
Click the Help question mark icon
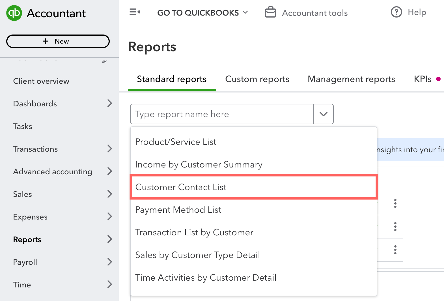coord(396,12)
